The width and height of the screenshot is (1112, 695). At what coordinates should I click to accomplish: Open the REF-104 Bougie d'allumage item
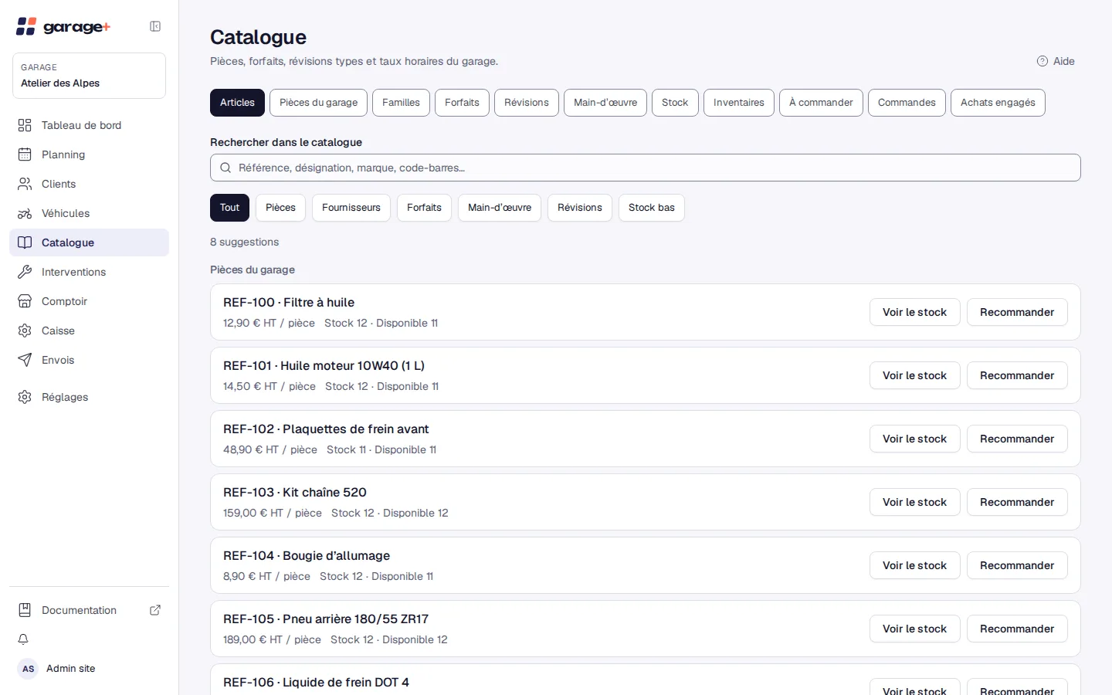[x=646, y=565]
